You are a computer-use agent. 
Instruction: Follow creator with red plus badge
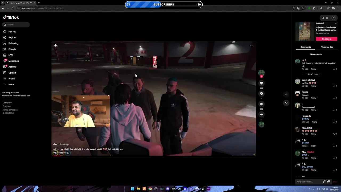point(261,76)
